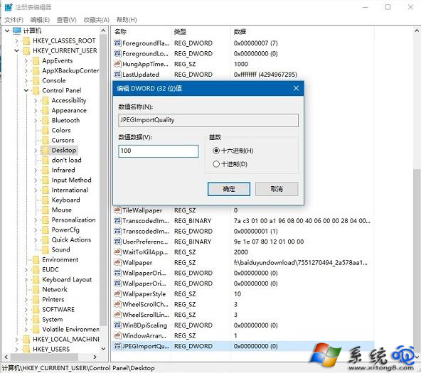The height and width of the screenshot is (373, 421).
Task: Click the SOFTWARE folder icon
Action: [x=36, y=310]
